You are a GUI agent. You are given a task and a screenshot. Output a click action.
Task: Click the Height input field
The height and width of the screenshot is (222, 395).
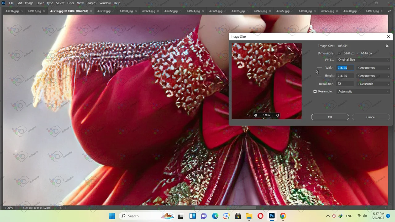tap(345, 76)
